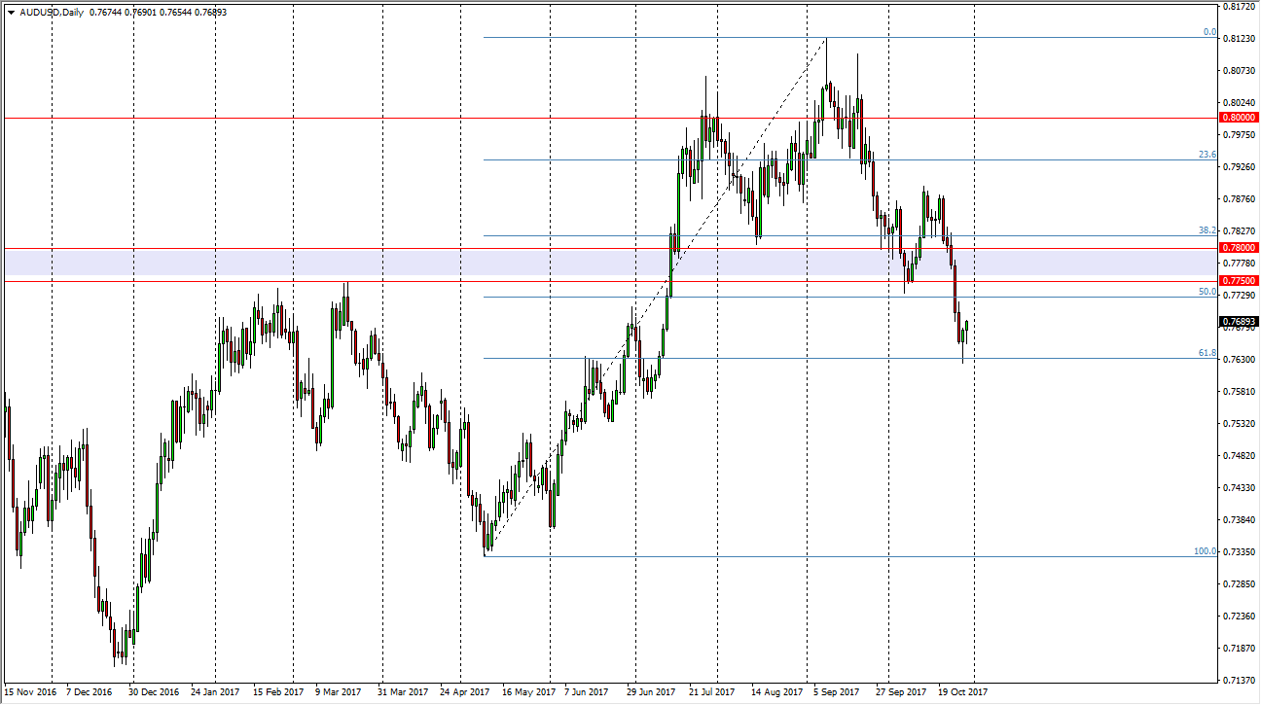Click the 14 Aug 2017 date label
The width and height of the screenshot is (1261, 705).
(776, 692)
